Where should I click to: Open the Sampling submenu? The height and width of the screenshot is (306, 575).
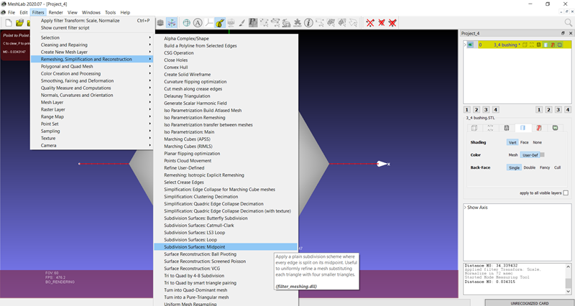point(92,131)
